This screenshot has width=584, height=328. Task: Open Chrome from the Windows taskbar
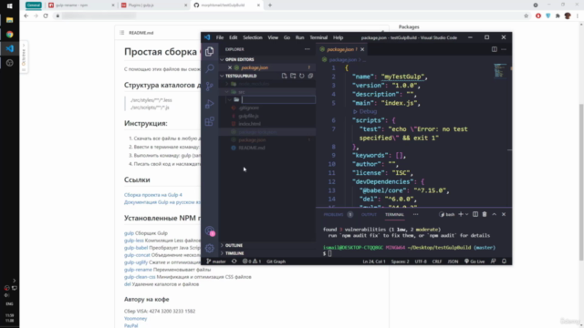tap(10, 35)
